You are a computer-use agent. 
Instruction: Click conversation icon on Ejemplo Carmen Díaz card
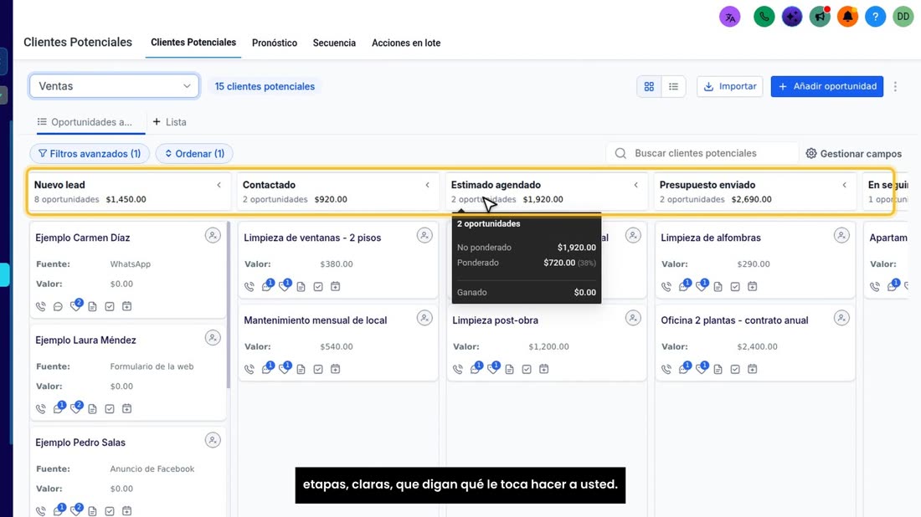click(x=58, y=306)
